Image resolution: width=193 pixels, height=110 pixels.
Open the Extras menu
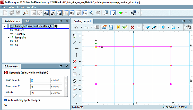(x=20, y=7)
